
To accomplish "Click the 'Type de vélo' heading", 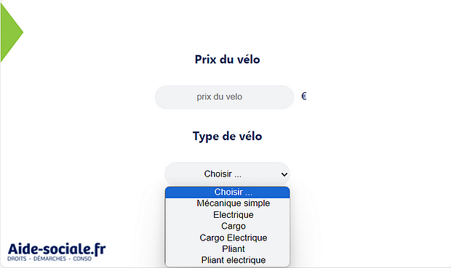I will coord(227,136).
